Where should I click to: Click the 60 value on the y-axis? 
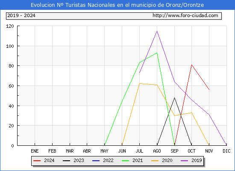pyautogui.click(x=11, y=86)
